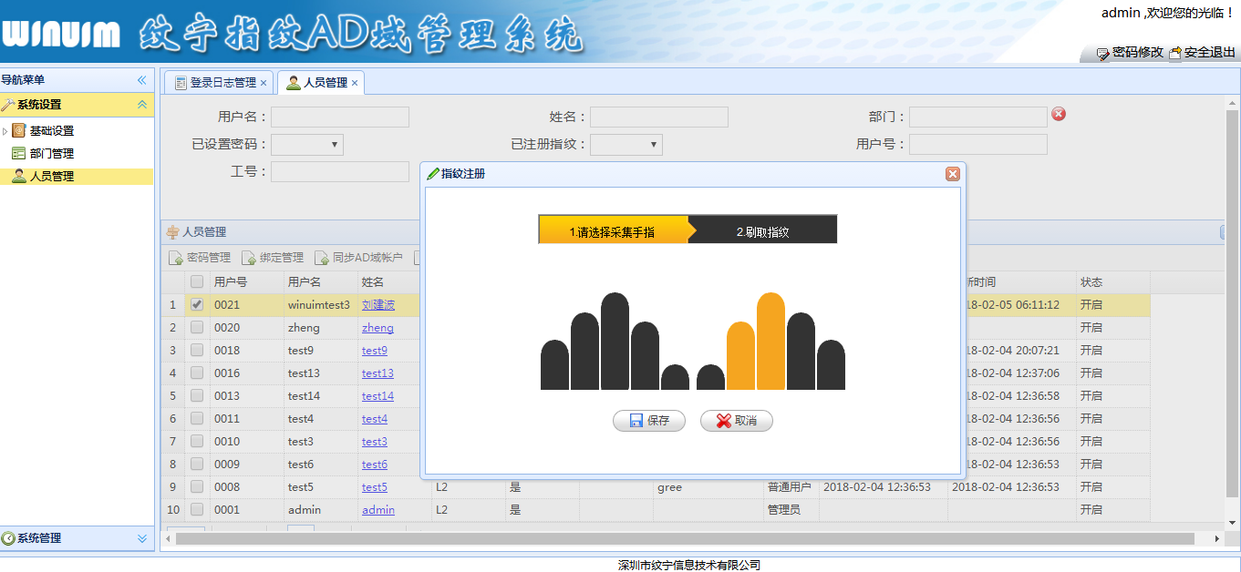Image resolution: width=1241 pixels, height=572 pixels.
Task: Select the left hand thumb
Action: [675, 377]
